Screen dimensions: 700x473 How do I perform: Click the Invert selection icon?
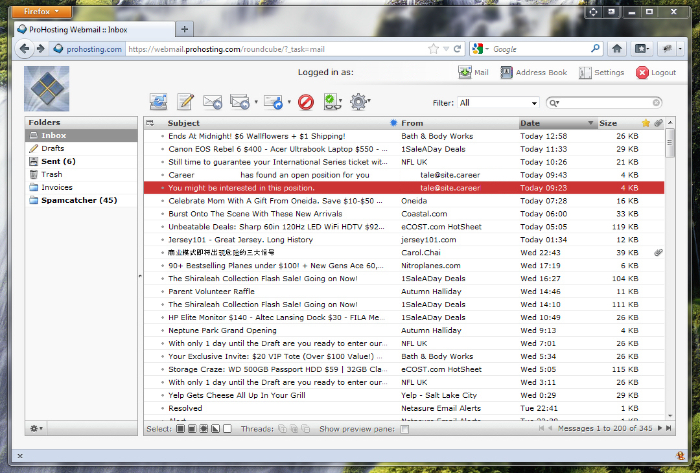(x=216, y=429)
